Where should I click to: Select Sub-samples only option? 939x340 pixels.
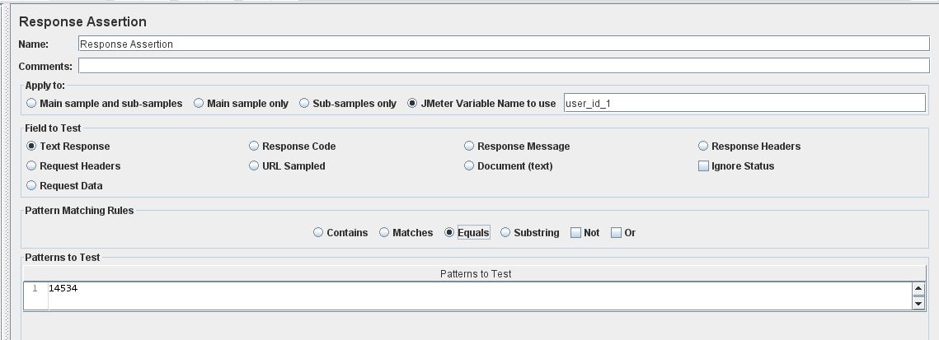tap(304, 104)
